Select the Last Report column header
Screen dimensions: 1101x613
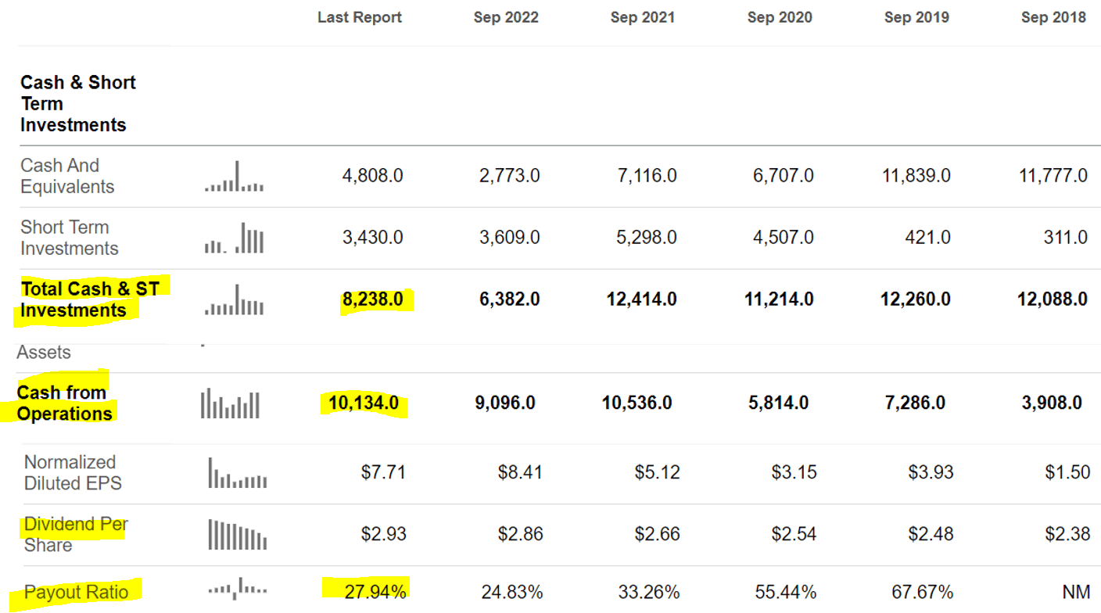click(359, 16)
